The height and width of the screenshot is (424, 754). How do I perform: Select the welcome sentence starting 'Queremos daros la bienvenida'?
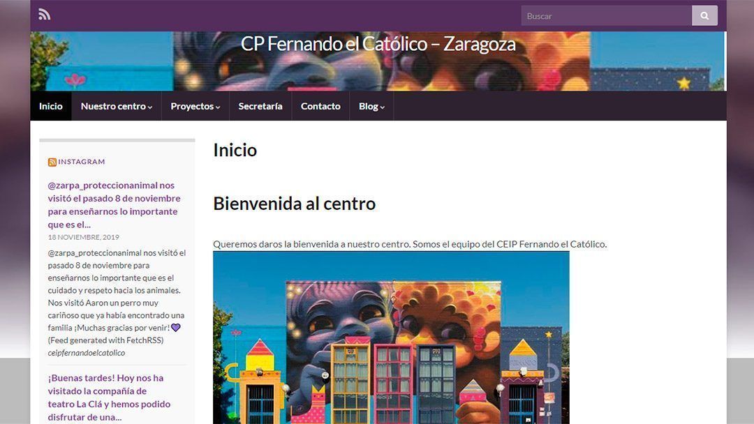tap(410, 244)
